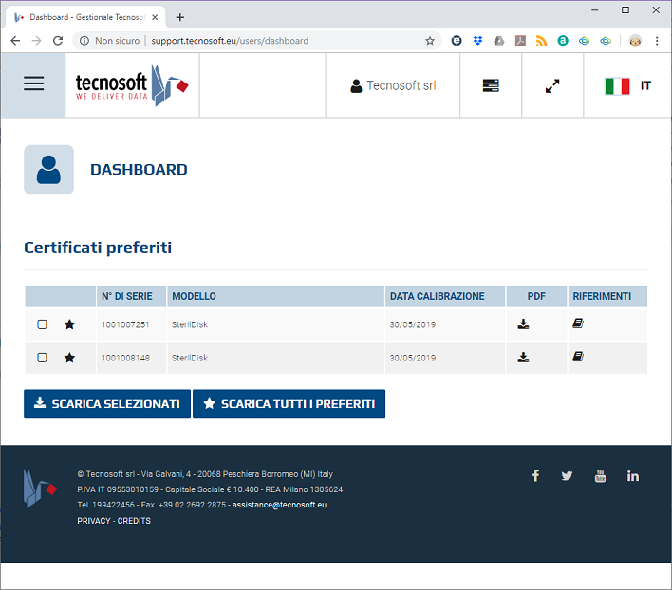Viewport: 672px width, 590px height.
Task: Close the Dashboard browser tab
Action: (155, 17)
